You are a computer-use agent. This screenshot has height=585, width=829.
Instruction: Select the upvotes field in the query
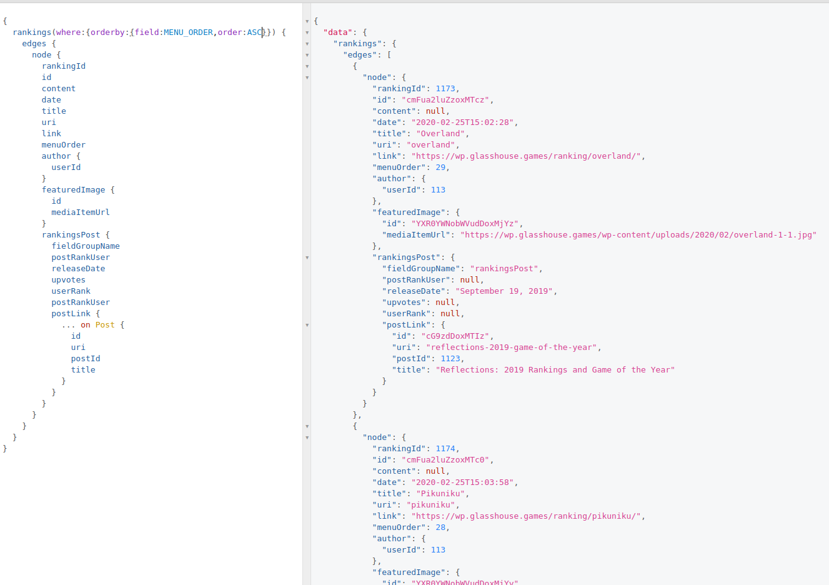pos(69,280)
